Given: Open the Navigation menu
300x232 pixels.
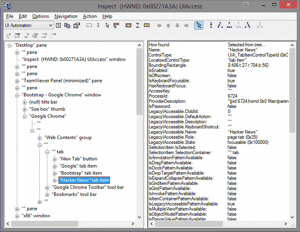Looking at the screenshot, I should pyautogui.click(x=66, y=16).
